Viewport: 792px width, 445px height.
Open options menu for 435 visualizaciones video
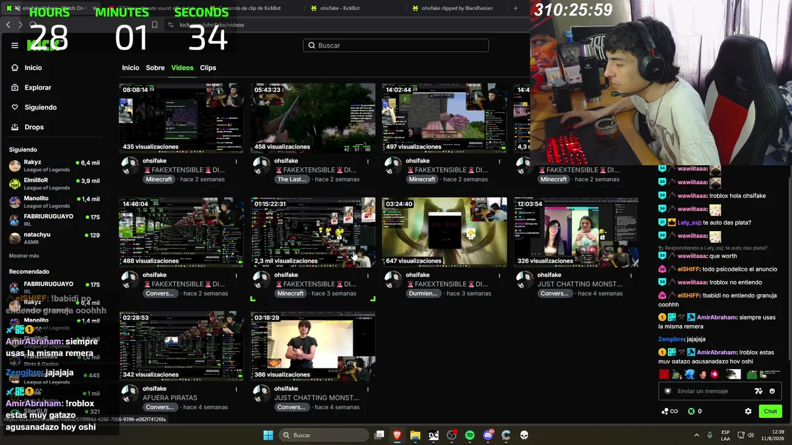[236, 161]
